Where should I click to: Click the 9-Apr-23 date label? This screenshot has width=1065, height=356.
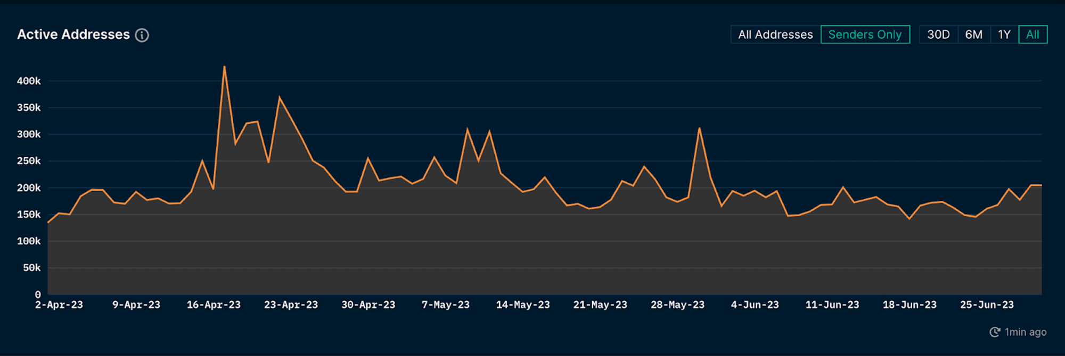click(x=136, y=305)
